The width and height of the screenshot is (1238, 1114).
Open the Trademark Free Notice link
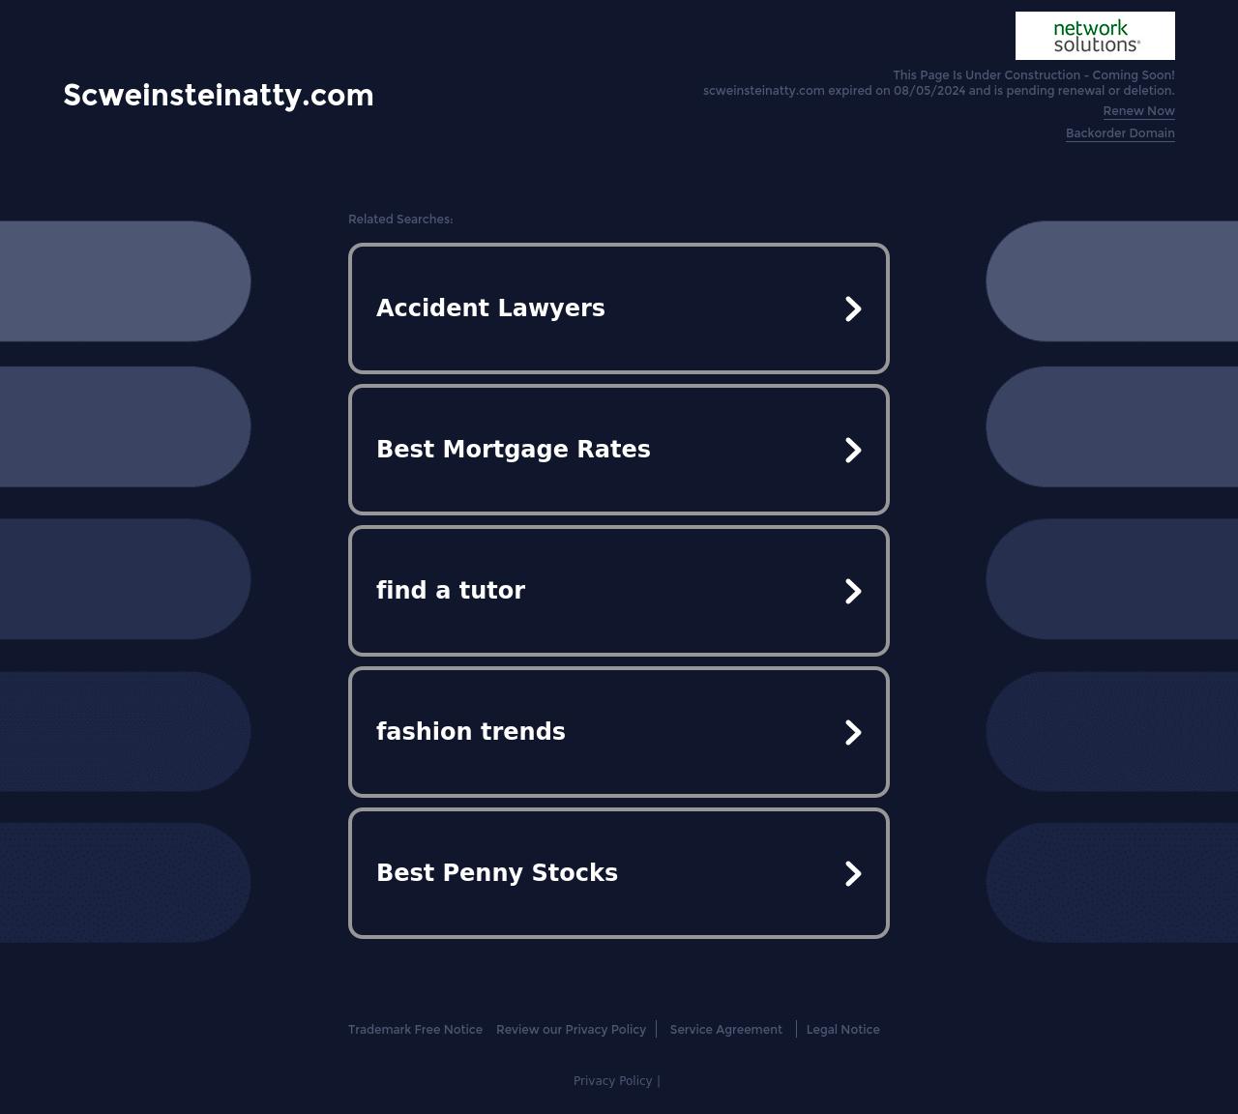pos(415,1030)
